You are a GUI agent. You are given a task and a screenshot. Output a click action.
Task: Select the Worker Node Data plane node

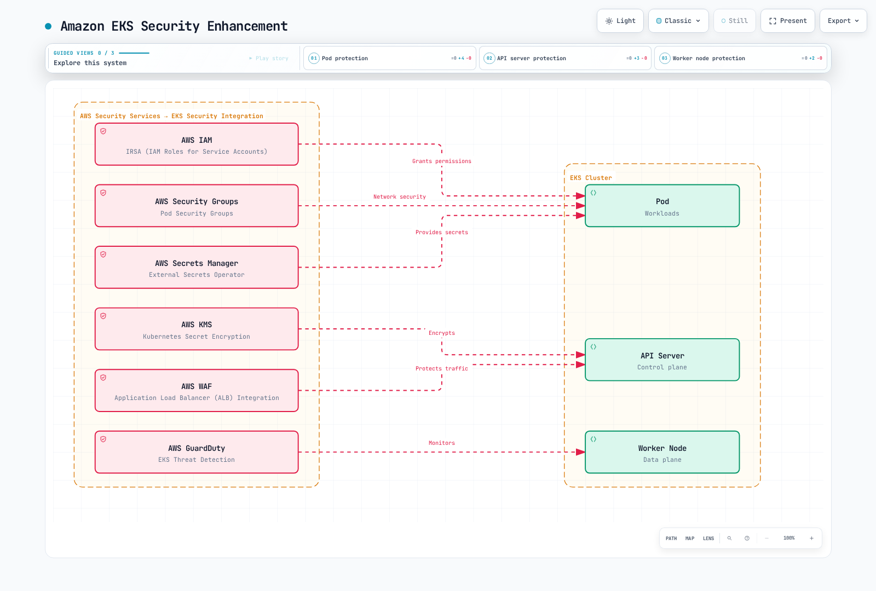coord(662,452)
